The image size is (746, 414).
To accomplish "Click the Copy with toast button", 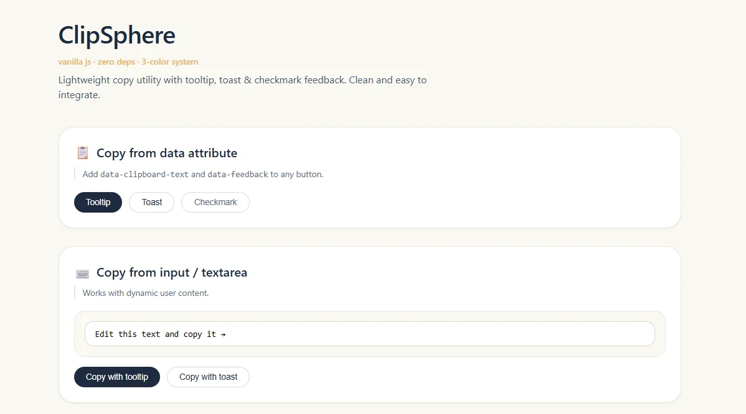I will click(209, 377).
